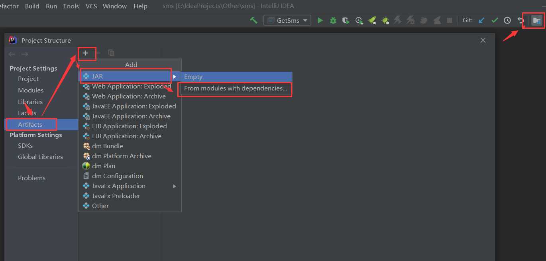Choose From modules with dependencies option

(x=235, y=88)
